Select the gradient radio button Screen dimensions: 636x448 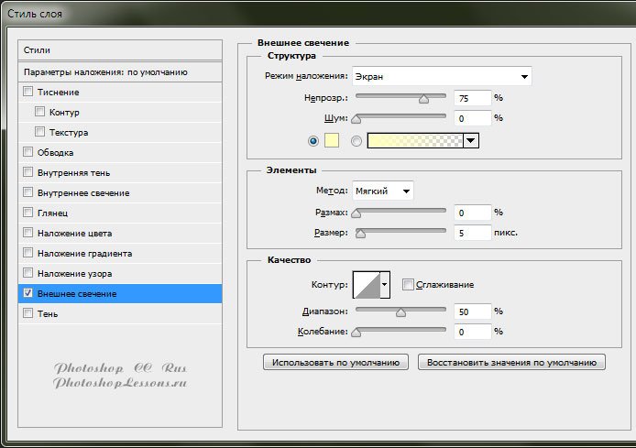(356, 140)
